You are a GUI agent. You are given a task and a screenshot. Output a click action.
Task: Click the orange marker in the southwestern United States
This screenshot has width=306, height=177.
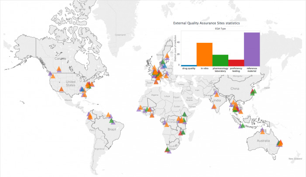(x=61, y=90)
